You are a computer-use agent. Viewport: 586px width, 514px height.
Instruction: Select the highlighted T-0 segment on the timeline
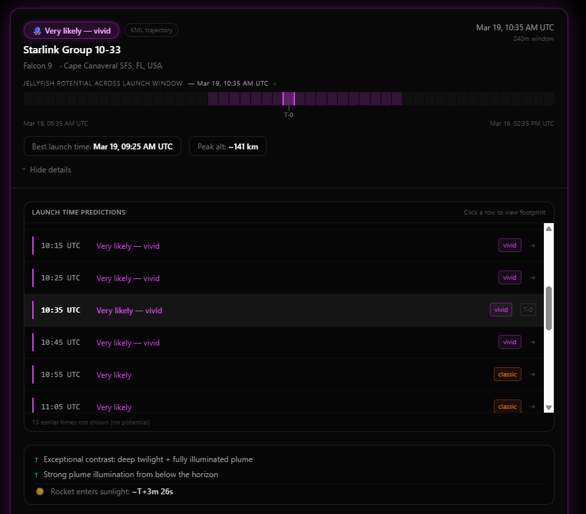tap(288, 99)
